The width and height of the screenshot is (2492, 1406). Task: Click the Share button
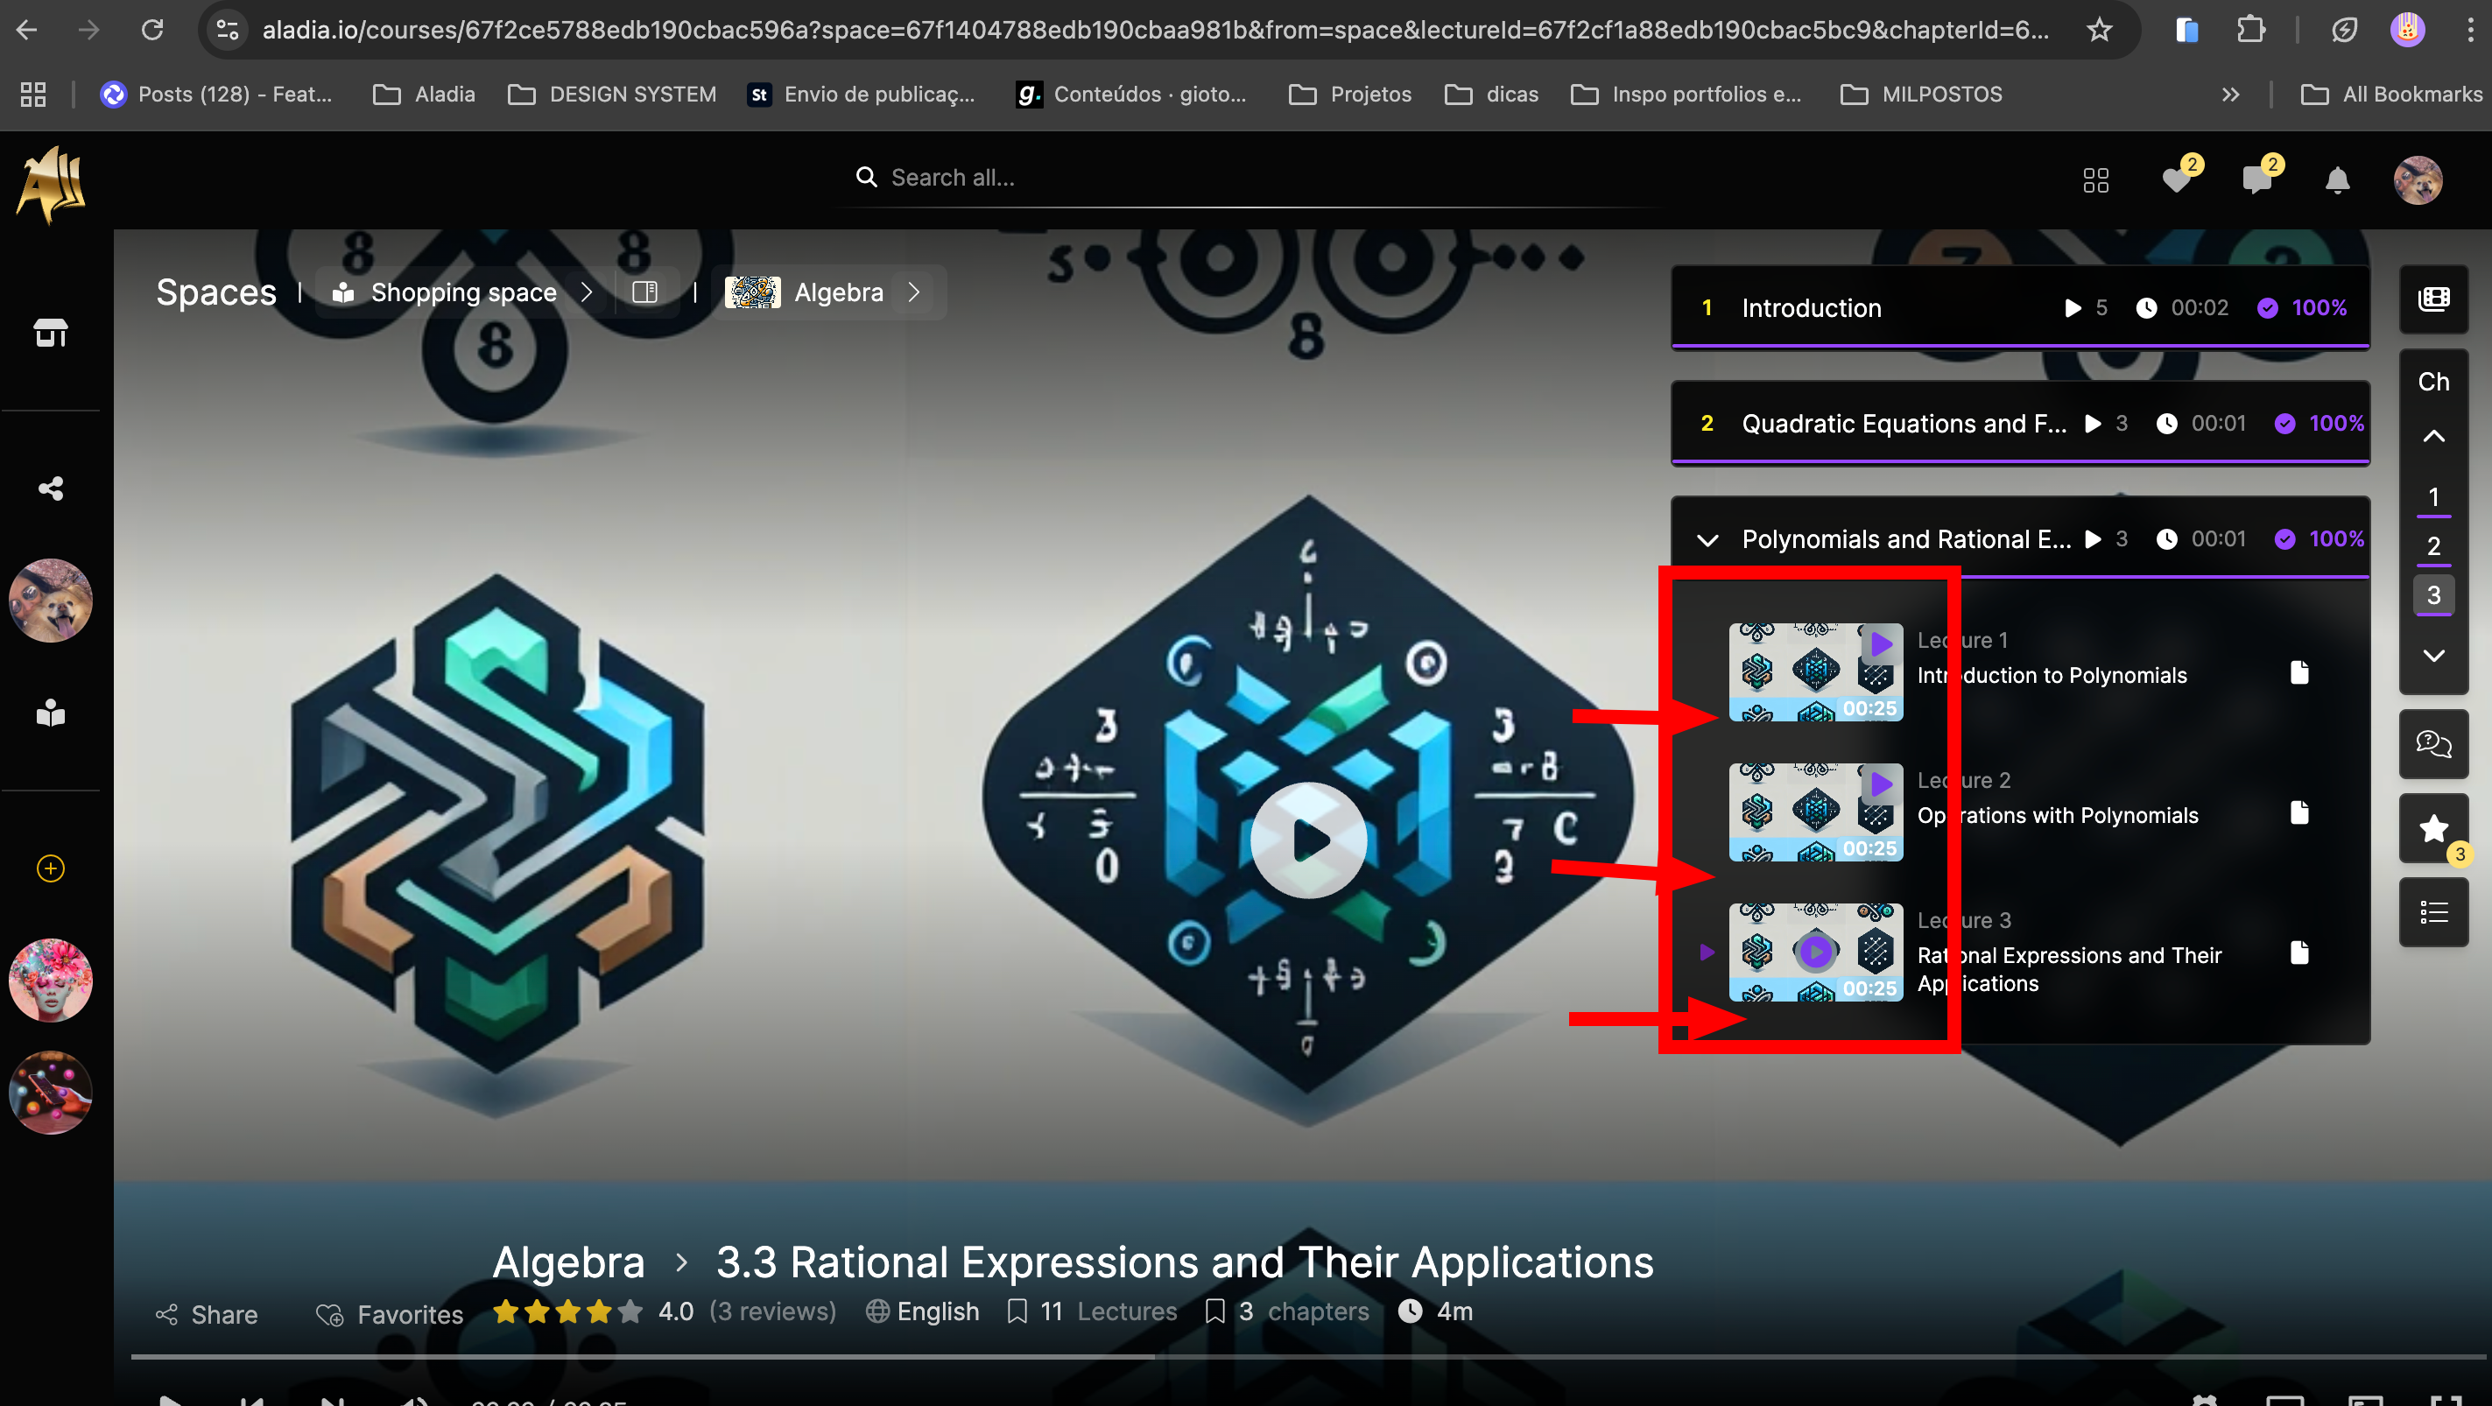point(207,1314)
